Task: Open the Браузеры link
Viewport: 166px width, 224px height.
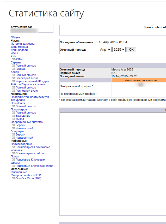Action: coord(17,131)
